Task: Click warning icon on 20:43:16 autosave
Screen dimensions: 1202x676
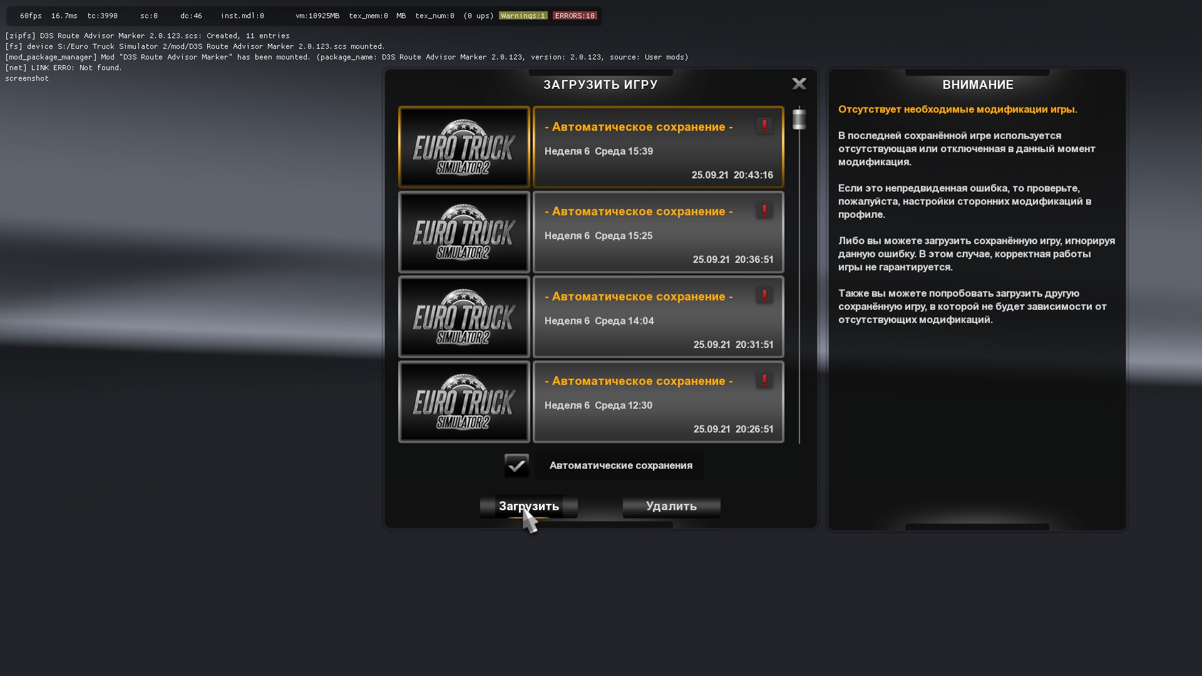Action: coord(764,126)
